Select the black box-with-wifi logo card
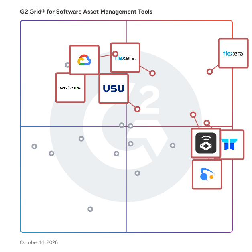252x252 pixels. click(x=206, y=143)
